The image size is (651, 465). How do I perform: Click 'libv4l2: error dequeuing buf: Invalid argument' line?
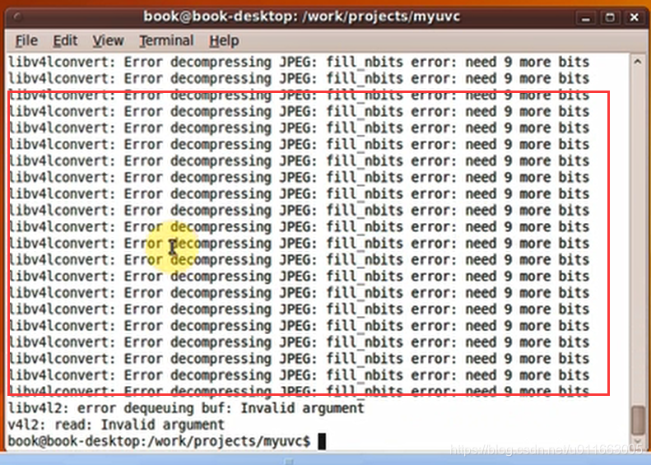pyautogui.click(x=187, y=408)
